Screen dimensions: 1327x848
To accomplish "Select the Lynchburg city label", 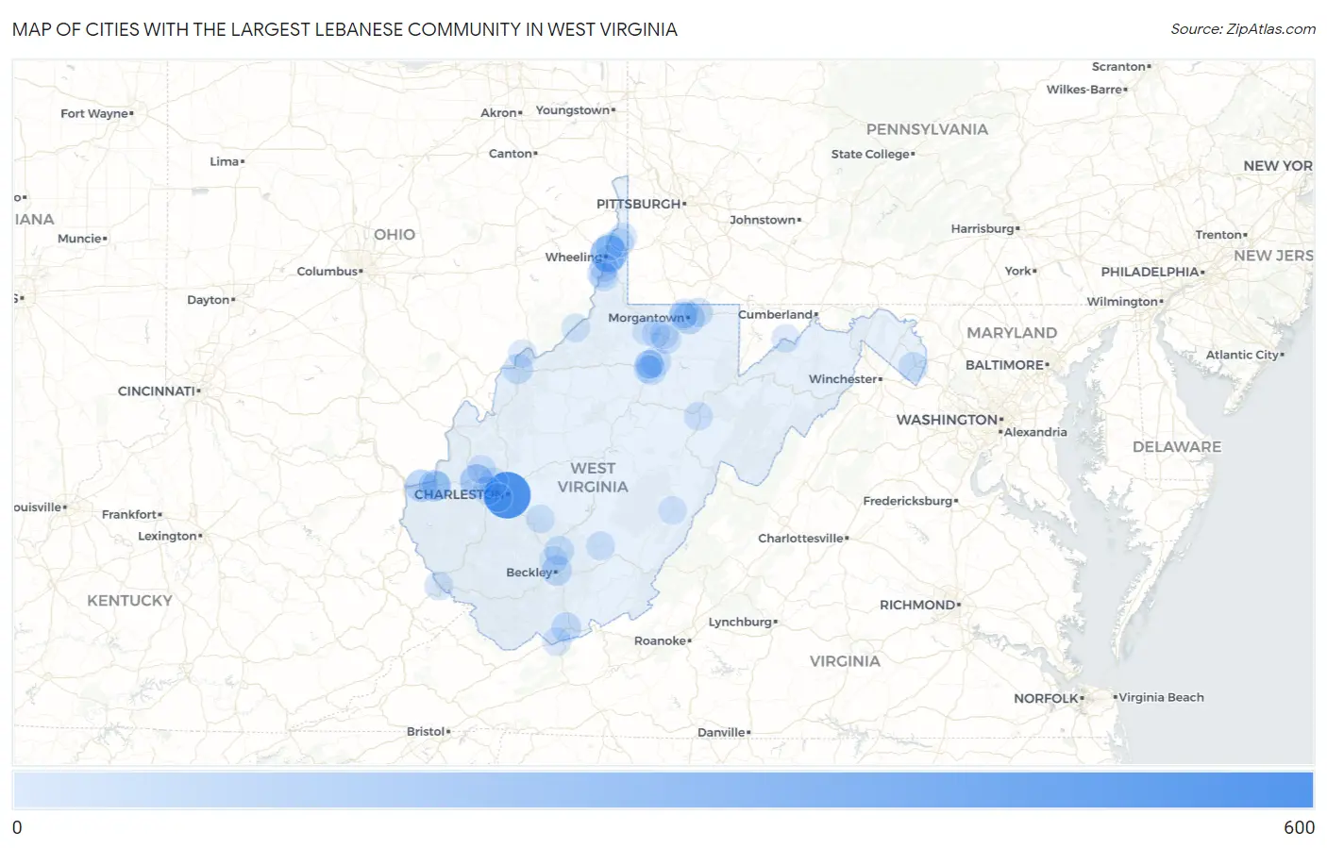I will pyautogui.click(x=740, y=623).
